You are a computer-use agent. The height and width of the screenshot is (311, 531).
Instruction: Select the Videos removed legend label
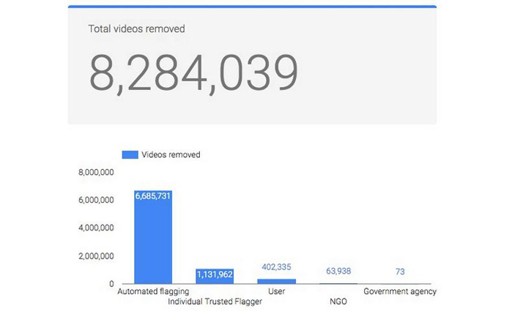click(x=171, y=154)
